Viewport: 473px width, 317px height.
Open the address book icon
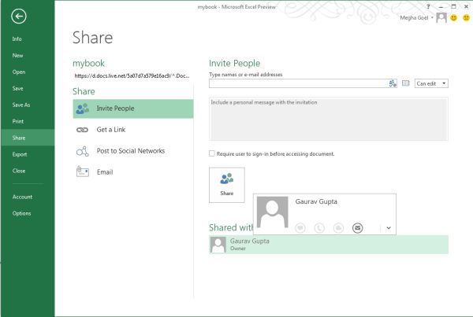pos(406,83)
